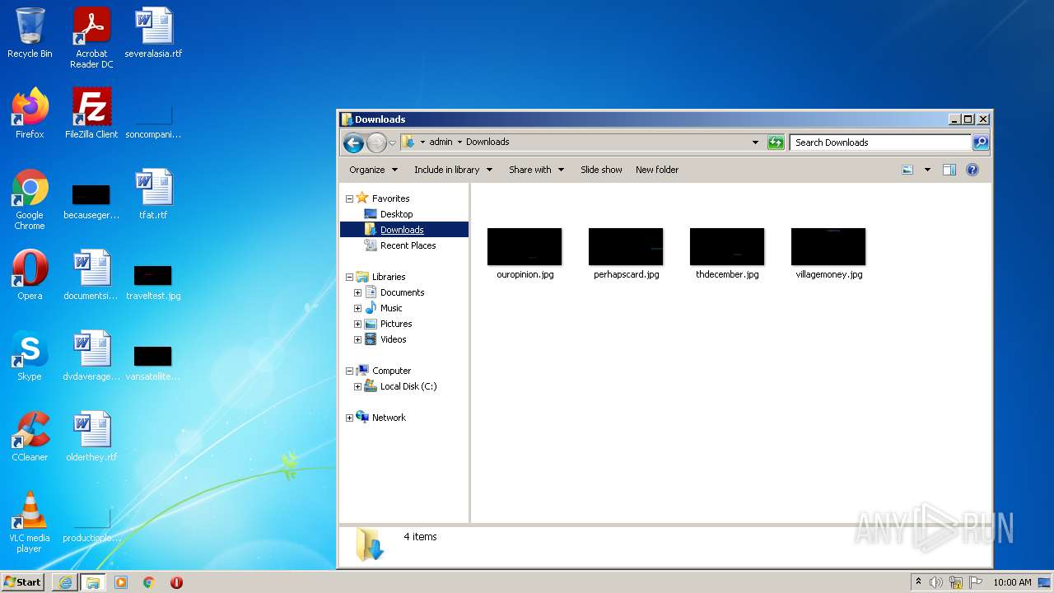
Task: Open the Opera desktop shortcut
Action: (x=30, y=275)
